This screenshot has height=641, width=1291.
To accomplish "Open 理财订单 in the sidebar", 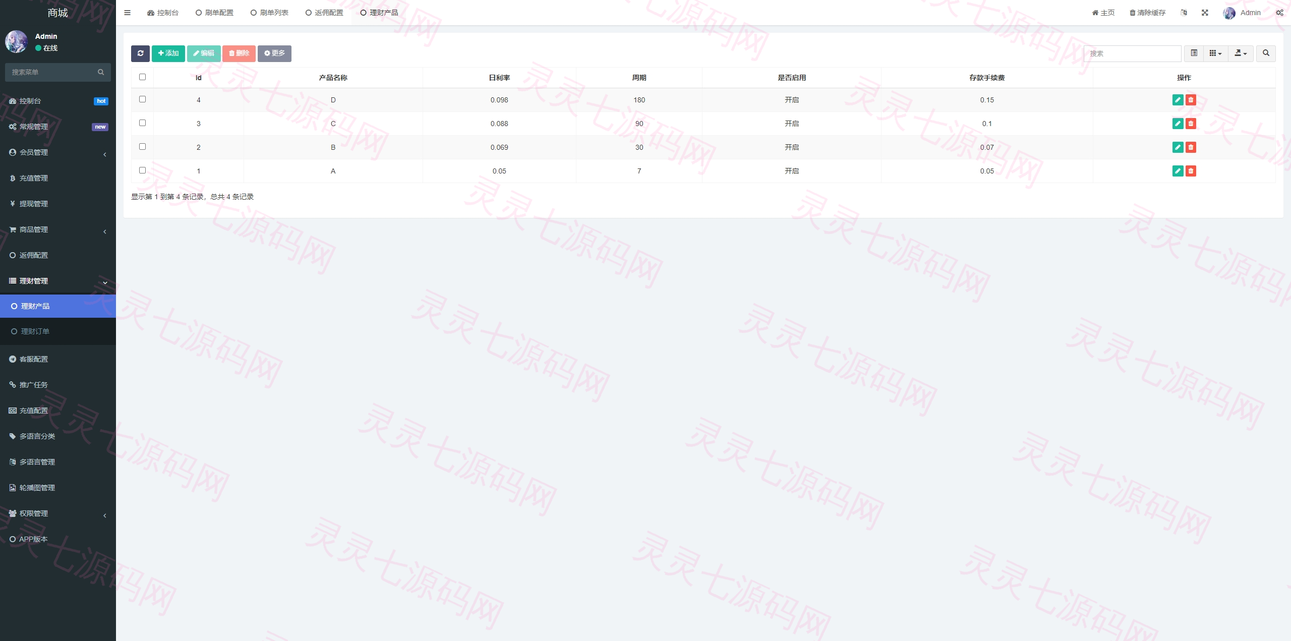I will coord(58,331).
